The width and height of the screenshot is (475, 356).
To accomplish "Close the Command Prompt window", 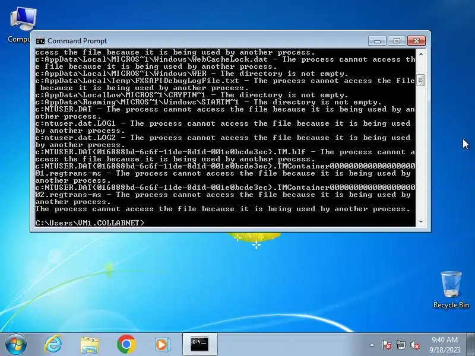I will pyautogui.click(x=416, y=41).
